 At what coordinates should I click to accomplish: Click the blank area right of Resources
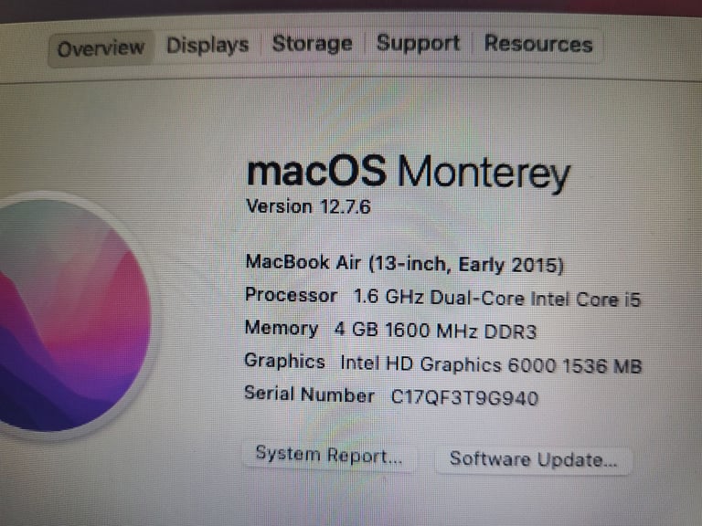point(649,47)
